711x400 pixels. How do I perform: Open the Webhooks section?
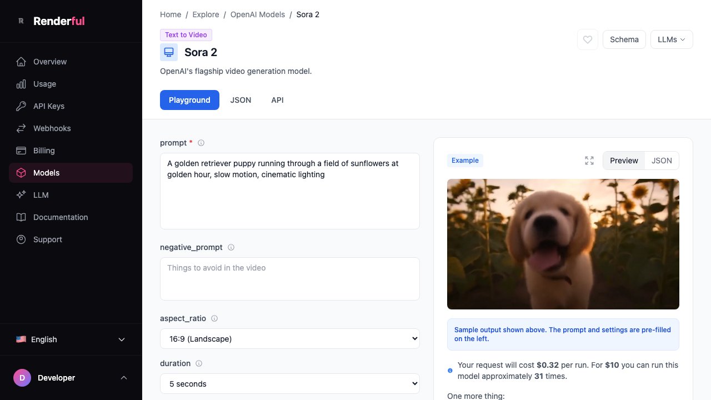pos(52,128)
